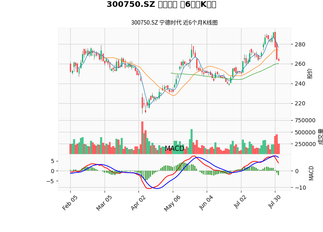Image resolution: width=323 pixels, height=232 pixels.
Task: Click the chart subtitle '300750.SZ 宁德时代 近6个月K线图'
Action: click(174, 23)
